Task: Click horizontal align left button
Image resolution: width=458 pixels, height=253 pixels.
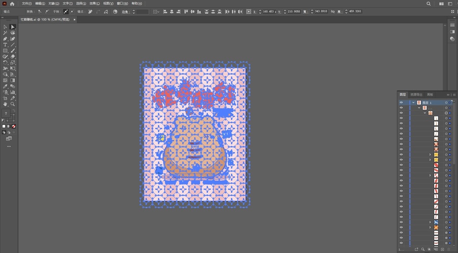Action: tap(165, 12)
